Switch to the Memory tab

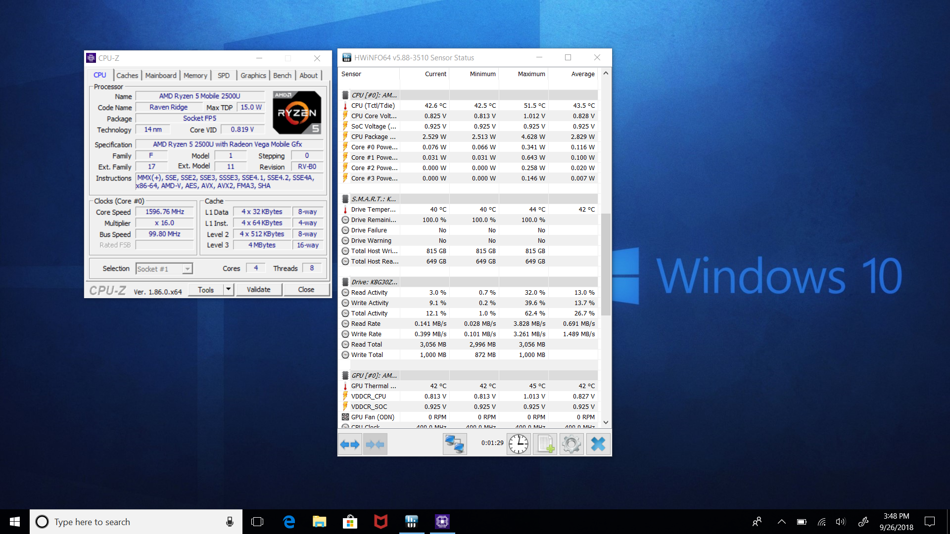[x=195, y=75]
